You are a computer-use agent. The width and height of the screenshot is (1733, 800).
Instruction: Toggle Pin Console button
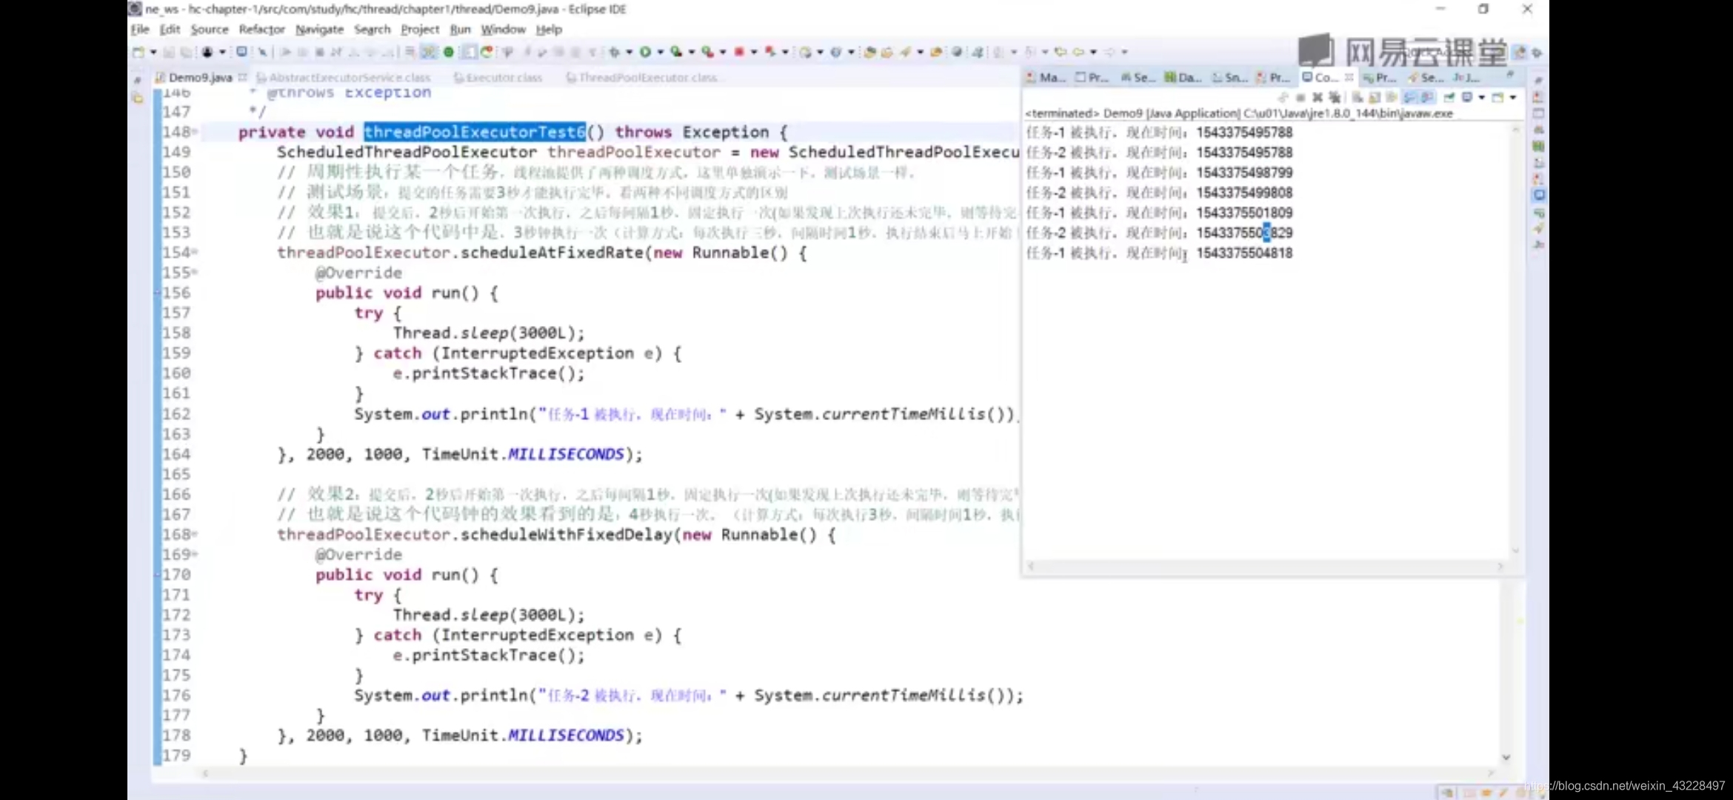(1449, 98)
